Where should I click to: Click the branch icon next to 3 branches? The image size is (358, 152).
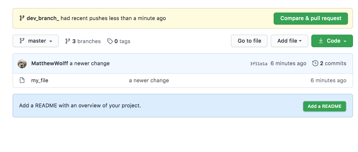point(68,41)
